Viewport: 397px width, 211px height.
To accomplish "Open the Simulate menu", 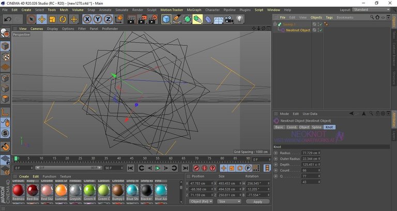I will pos(122,10).
